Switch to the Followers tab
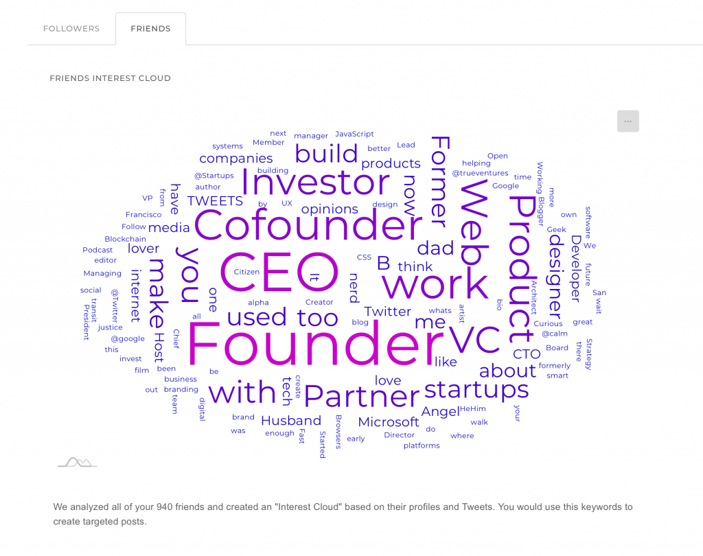Image resolution: width=703 pixels, height=556 pixels. pos(71,29)
